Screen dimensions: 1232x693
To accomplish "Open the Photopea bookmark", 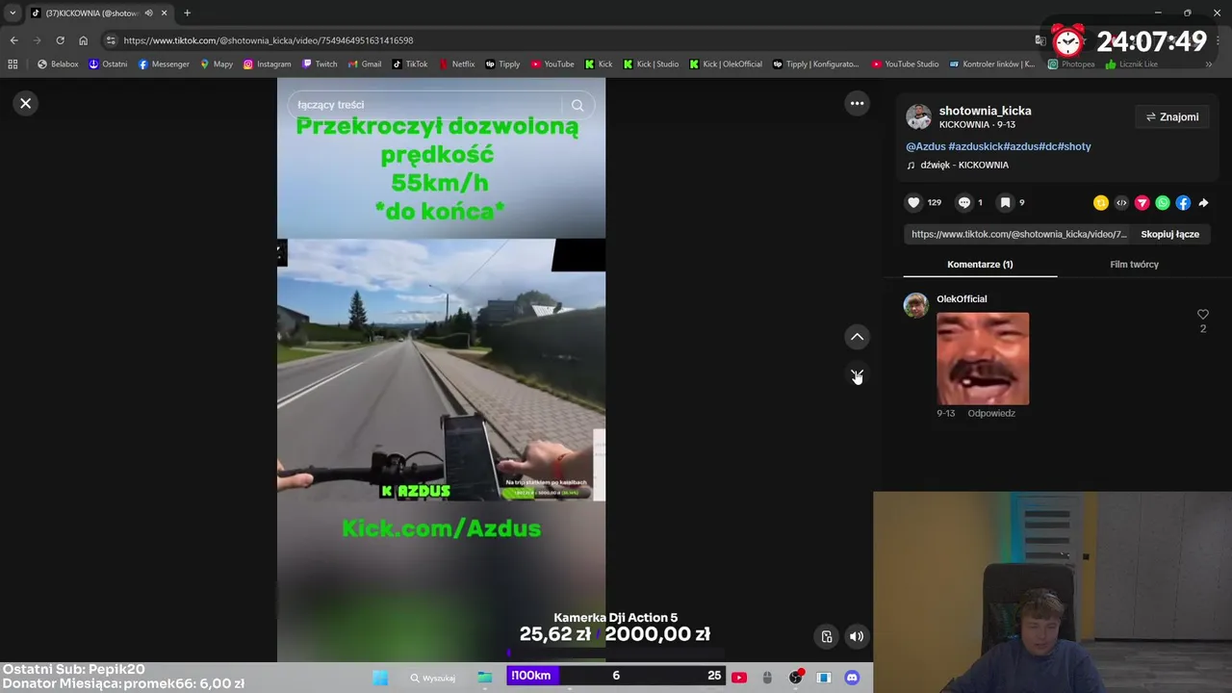I will [x=1071, y=64].
